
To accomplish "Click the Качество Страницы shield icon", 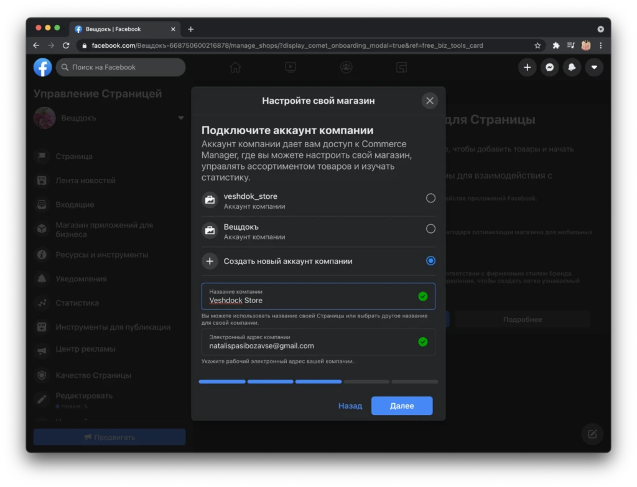I will [x=42, y=375].
